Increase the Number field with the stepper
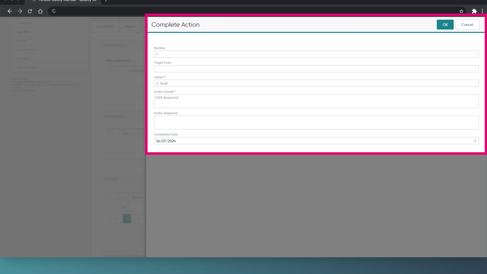Viewport: 487px width, 274px height. coord(476,53)
